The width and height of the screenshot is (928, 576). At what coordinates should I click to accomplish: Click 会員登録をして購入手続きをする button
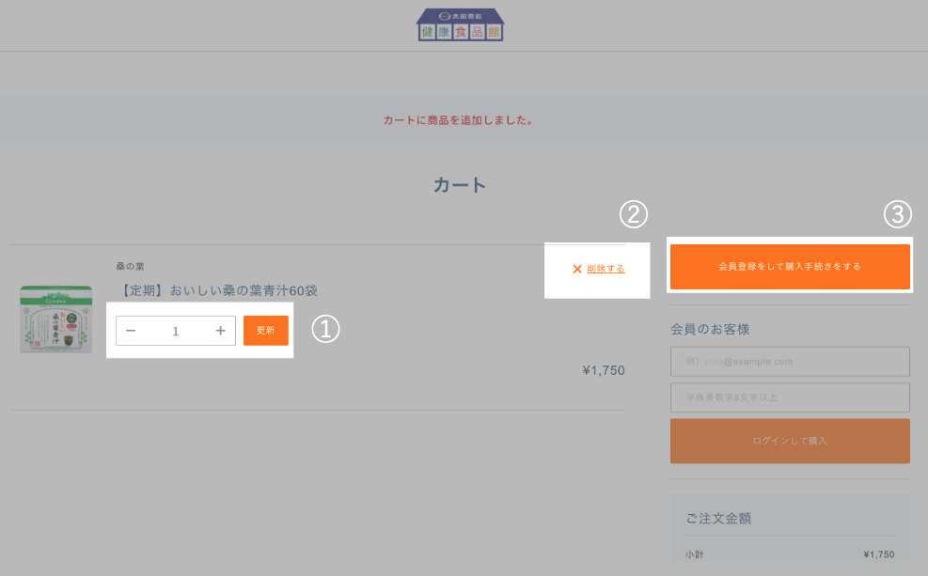pyautogui.click(x=790, y=267)
